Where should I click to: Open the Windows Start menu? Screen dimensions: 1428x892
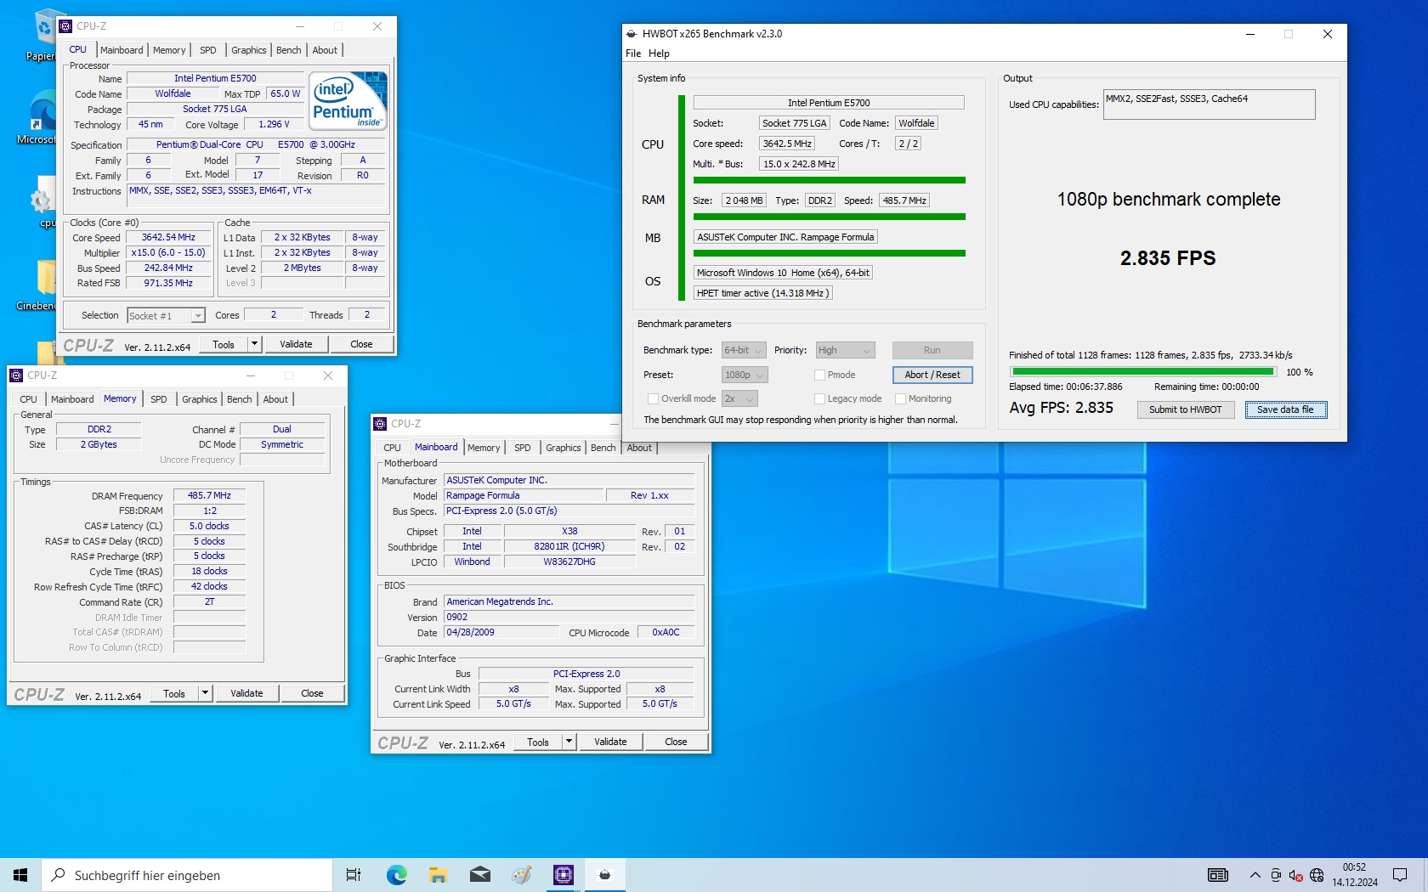tap(20, 875)
